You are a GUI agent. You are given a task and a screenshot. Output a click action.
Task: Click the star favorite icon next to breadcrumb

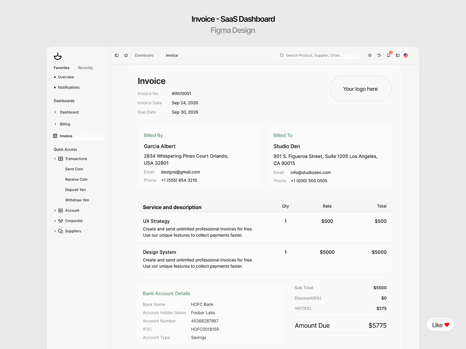pyautogui.click(x=126, y=55)
